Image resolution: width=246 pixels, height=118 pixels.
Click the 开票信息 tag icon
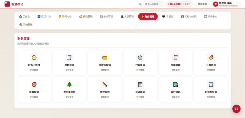click(x=211, y=58)
